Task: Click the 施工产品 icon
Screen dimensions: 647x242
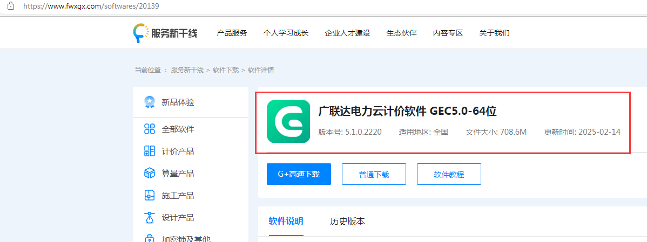Action: click(x=150, y=196)
